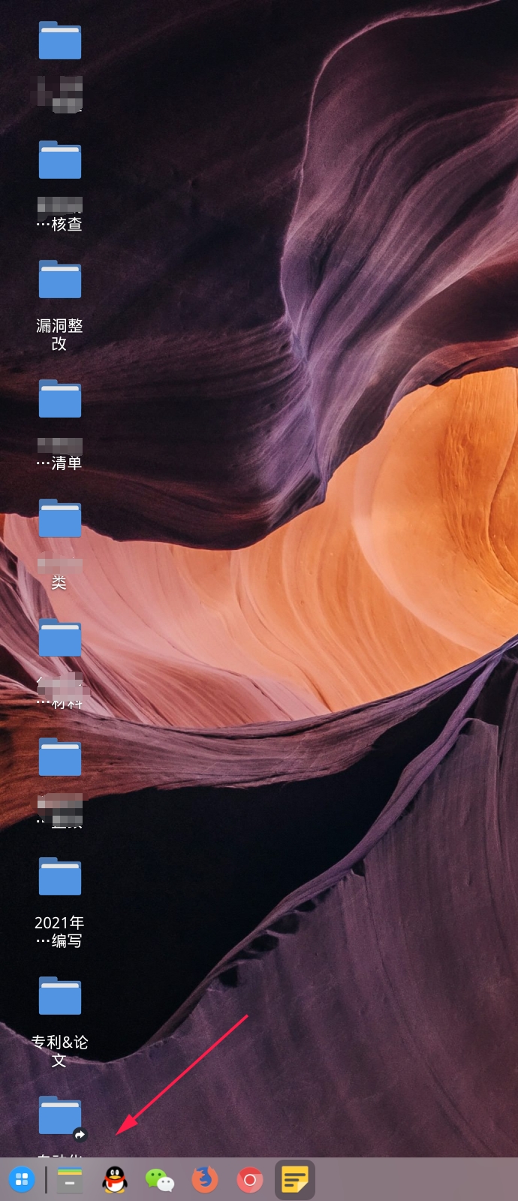Viewport: 518px width, 1201px height.
Task: Open the file manager from the taskbar
Action: click(x=70, y=1180)
